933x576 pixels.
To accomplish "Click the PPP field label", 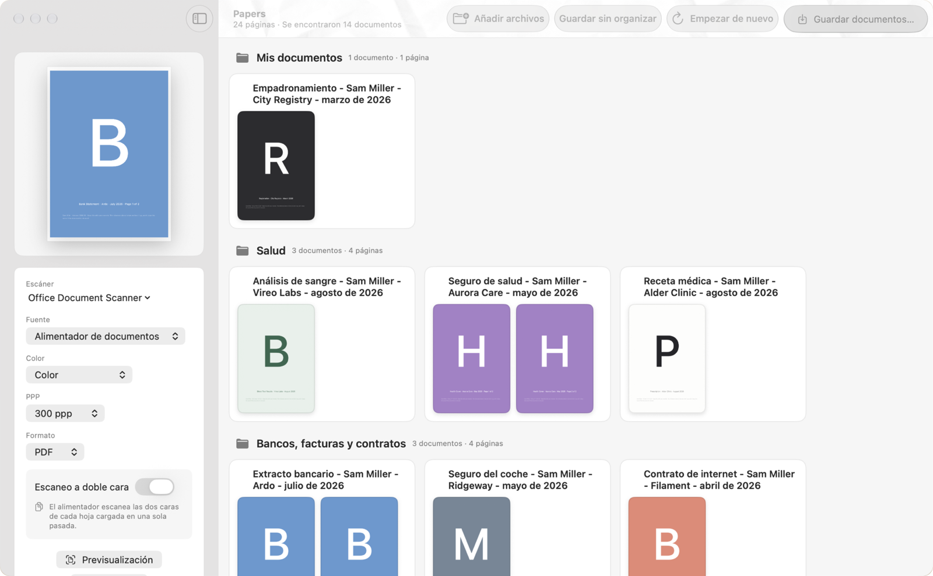I will click(33, 397).
